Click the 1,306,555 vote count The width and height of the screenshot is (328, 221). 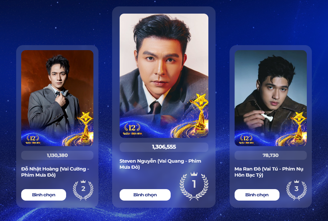pos(164,147)
